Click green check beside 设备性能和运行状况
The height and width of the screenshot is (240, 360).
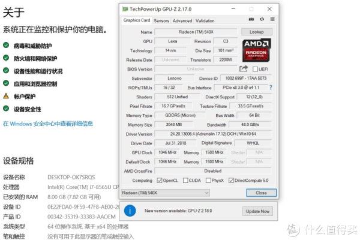[6, 71]
